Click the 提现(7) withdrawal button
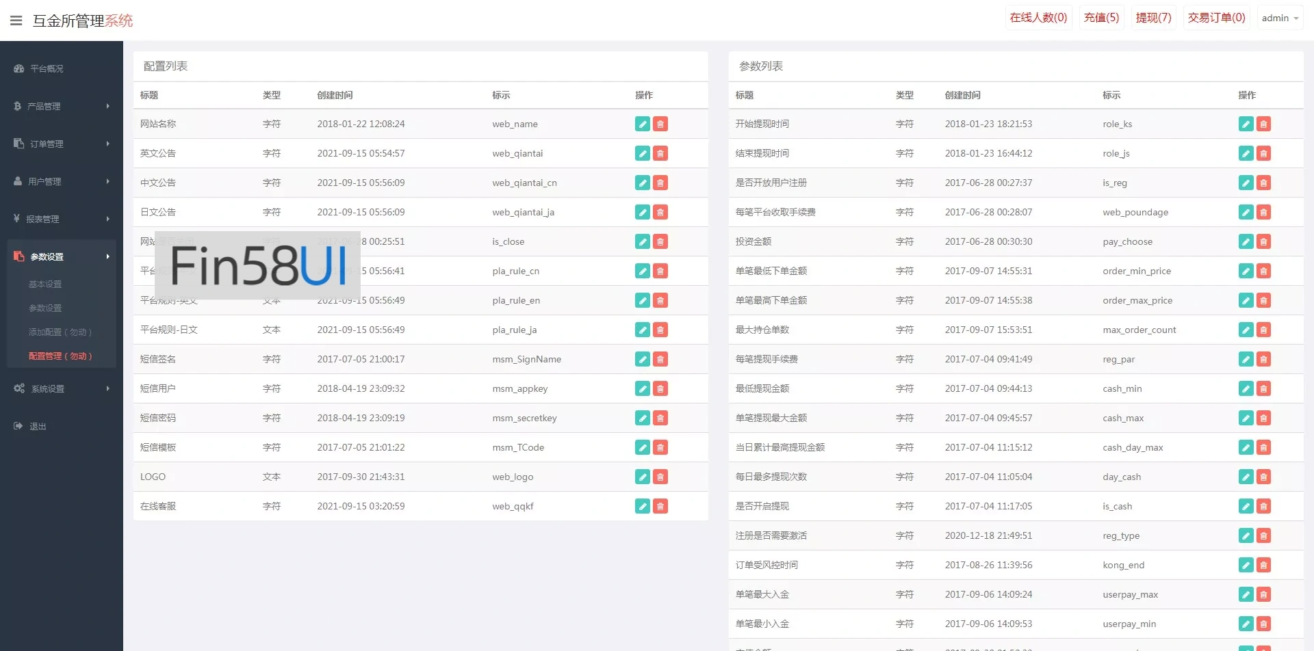 click(1153, 17)
